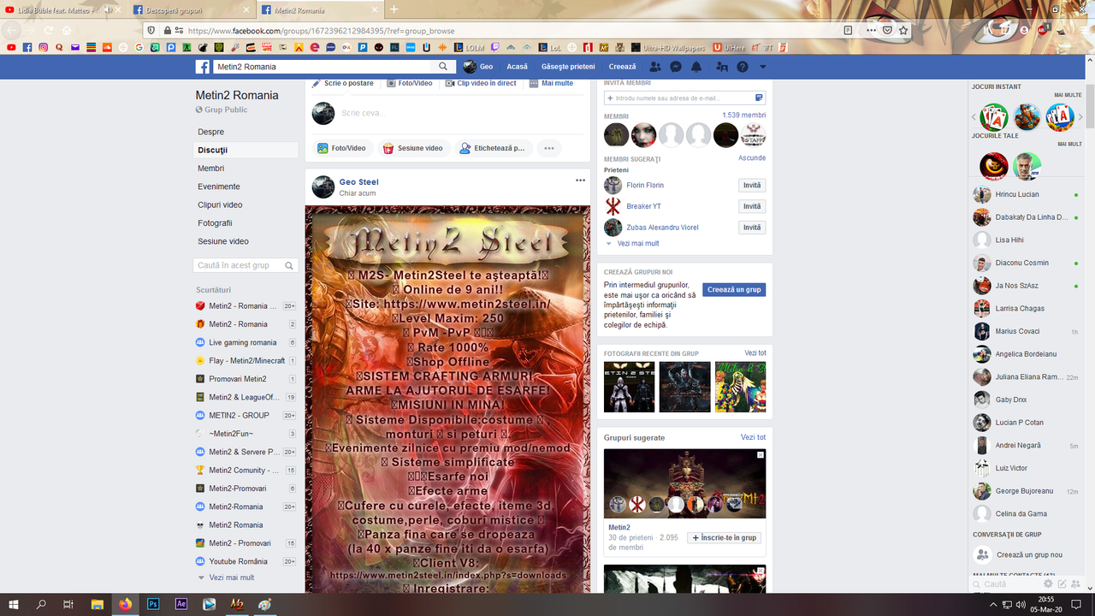Click Creează in the Facebook header
The height and width of the screenshot is (616, 1095).
coord(623,67)
